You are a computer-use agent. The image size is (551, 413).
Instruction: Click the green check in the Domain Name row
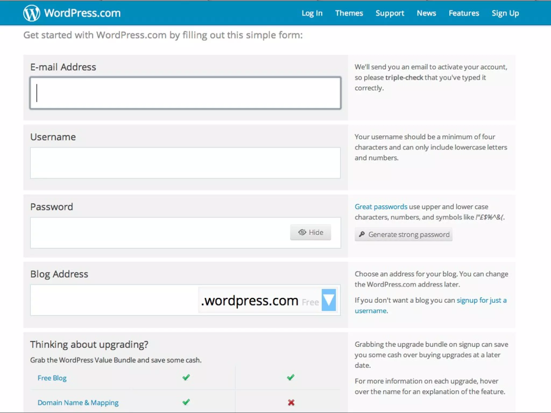pos(186,402)
